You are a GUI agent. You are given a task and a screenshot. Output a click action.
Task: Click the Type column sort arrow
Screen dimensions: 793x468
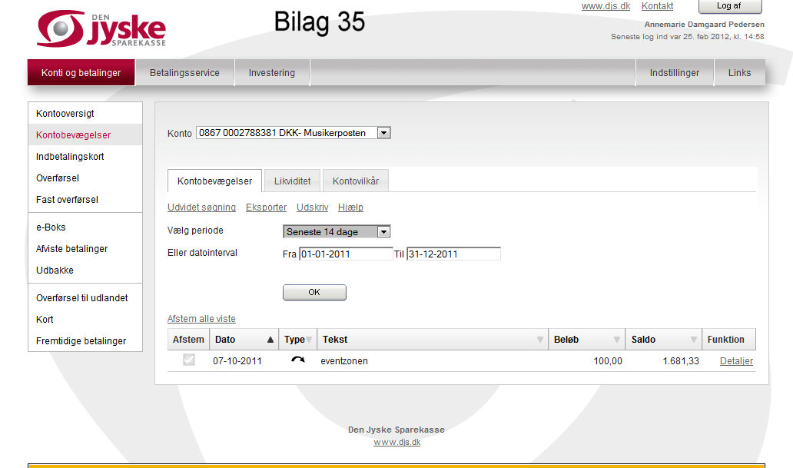click(x=309, y=340)
